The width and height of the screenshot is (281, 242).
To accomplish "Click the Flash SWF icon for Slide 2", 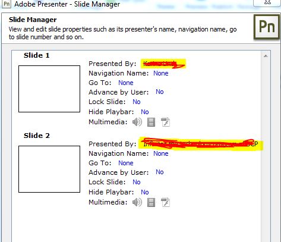I will [x=165, y=202].
